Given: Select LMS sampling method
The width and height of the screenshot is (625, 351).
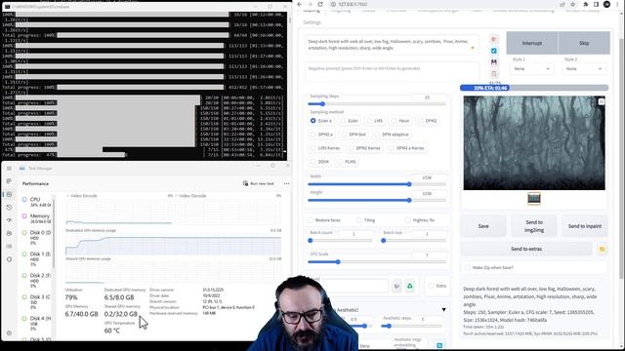Looking at the screenshot, I should tap(375, 121).
